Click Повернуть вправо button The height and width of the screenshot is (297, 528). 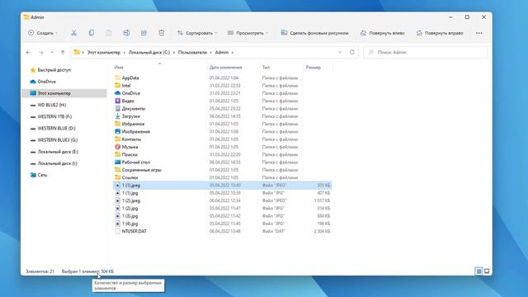click(440, 33)
